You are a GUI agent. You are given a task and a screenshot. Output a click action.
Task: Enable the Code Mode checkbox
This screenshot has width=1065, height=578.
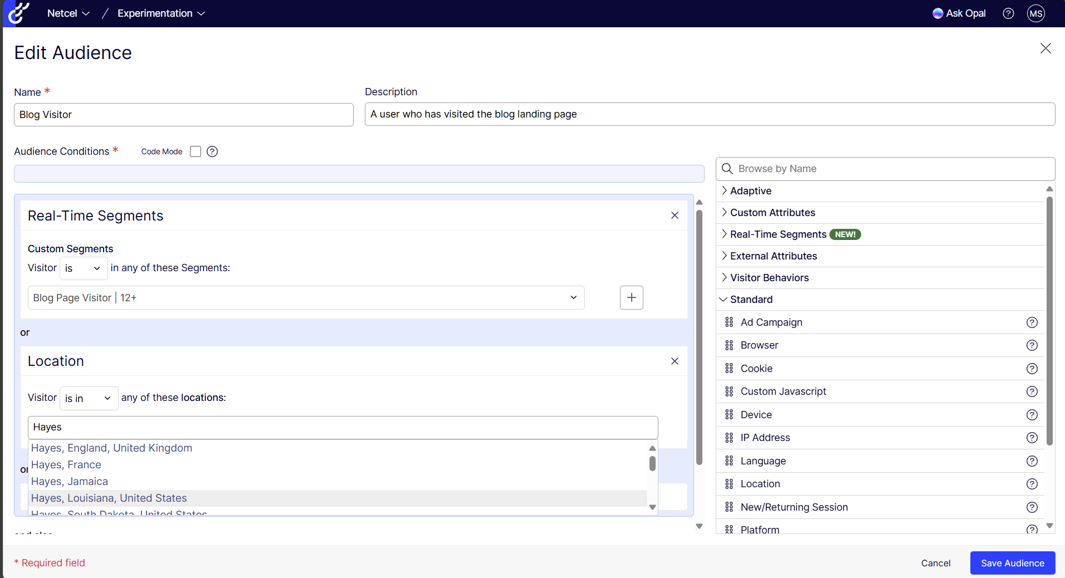point(196,151)
